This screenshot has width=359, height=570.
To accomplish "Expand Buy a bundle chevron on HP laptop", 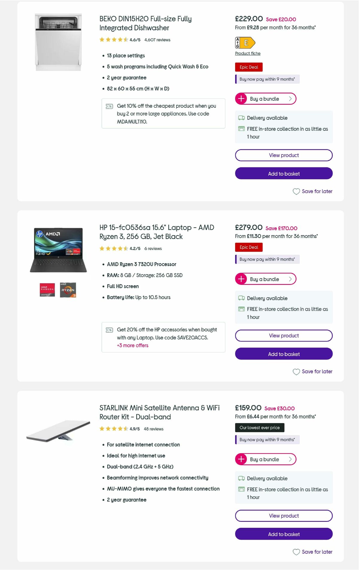I will [290, 279].
